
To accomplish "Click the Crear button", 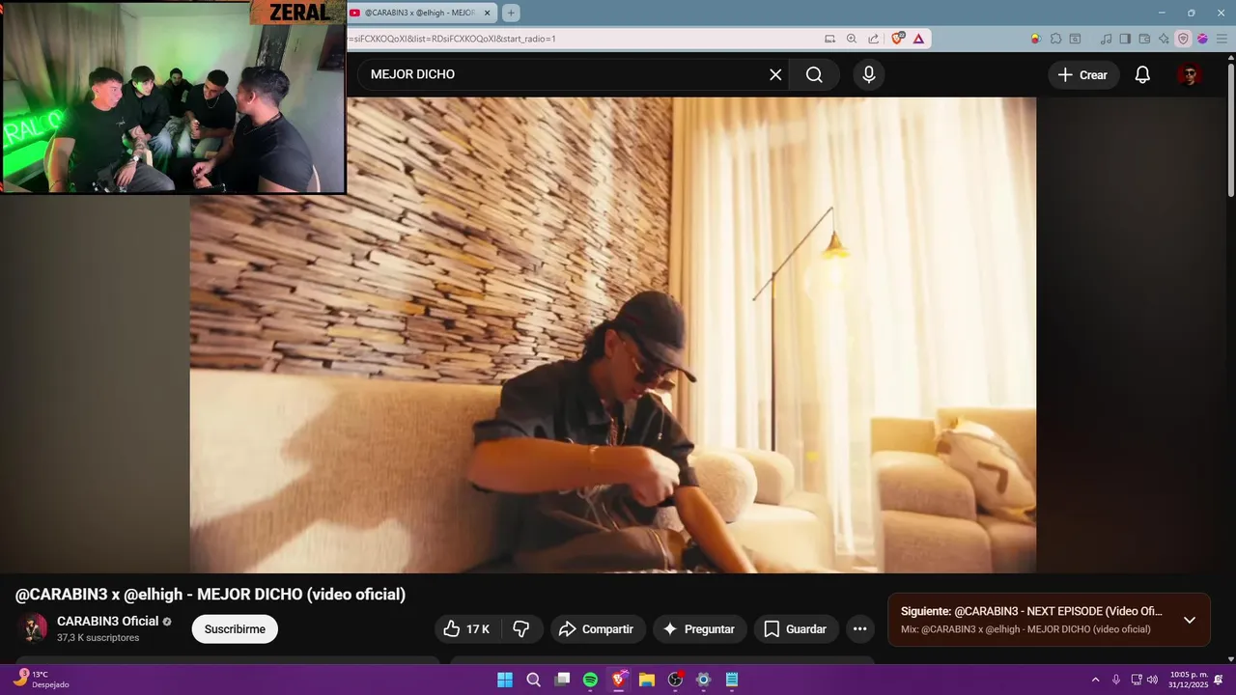I will (x=1083, y=74).
